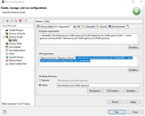
Task: Delete selected configuration with red X icon
Action: pos(20,21)
